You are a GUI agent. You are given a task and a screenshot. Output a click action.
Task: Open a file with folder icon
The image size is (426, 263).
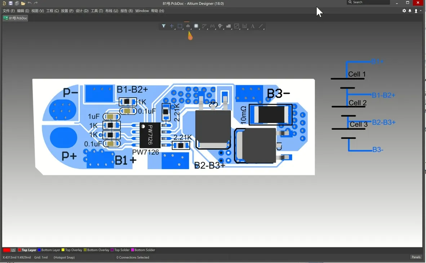tap(23, 3)
